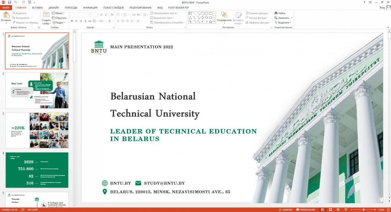Insert a rectangle from the shapes gallery

pos(202,13)
